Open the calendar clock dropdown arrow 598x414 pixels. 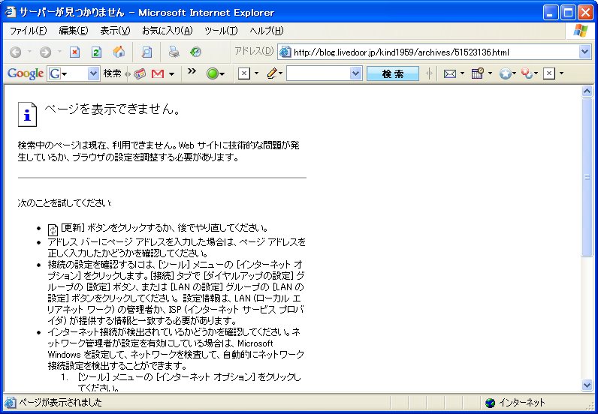[x=490, y=73]
